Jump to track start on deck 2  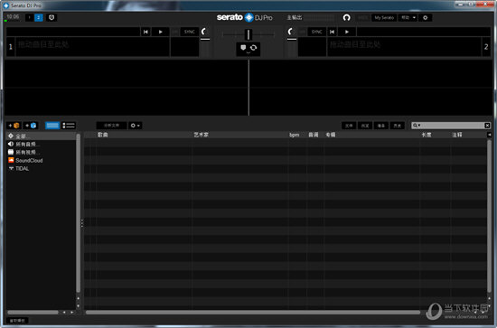pos(332,32)
